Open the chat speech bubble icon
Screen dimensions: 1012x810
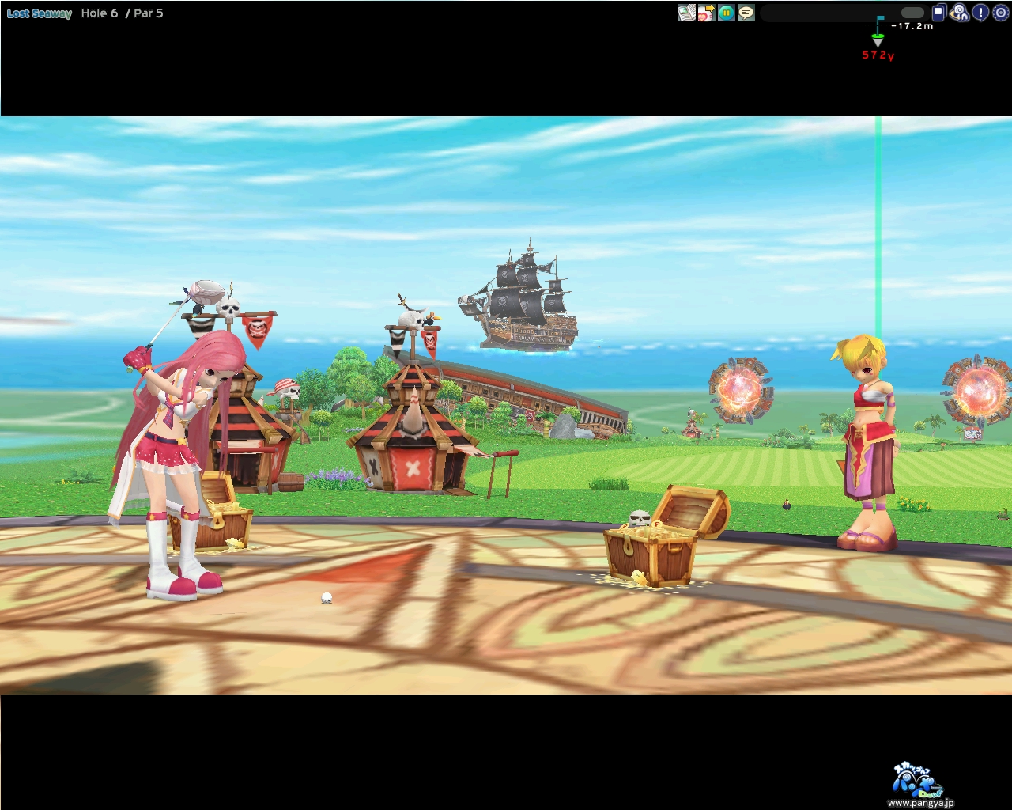click(x=746, y=13)
